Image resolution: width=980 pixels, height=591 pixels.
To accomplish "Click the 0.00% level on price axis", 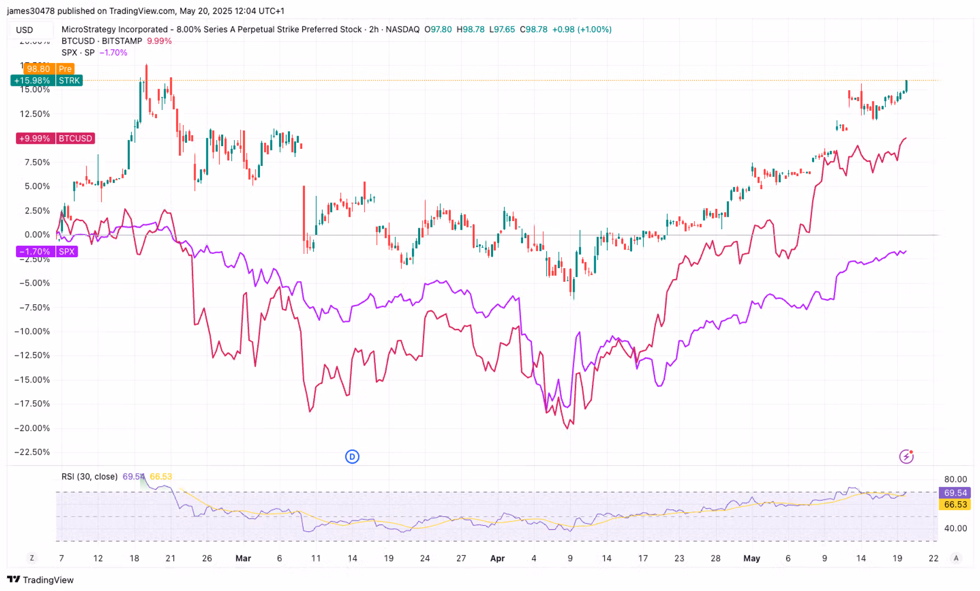I will coord(37,235).
